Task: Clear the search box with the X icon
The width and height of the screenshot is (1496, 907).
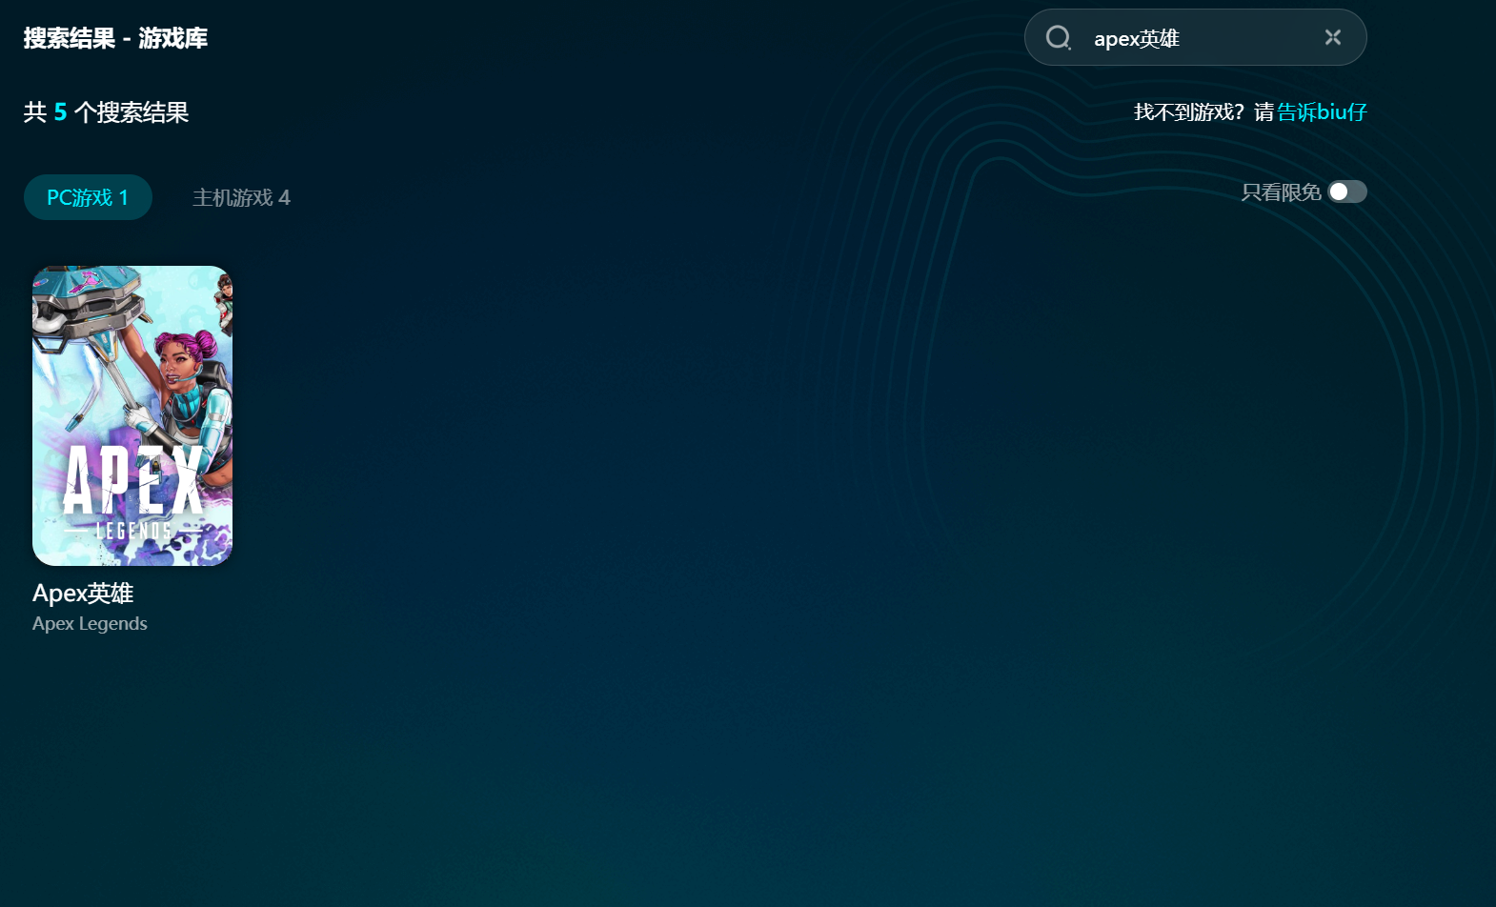Action: point(1332,37)
